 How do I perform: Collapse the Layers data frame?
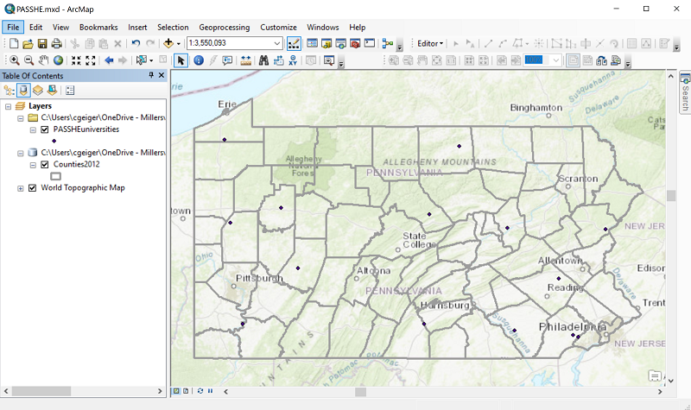click(8, 106)
